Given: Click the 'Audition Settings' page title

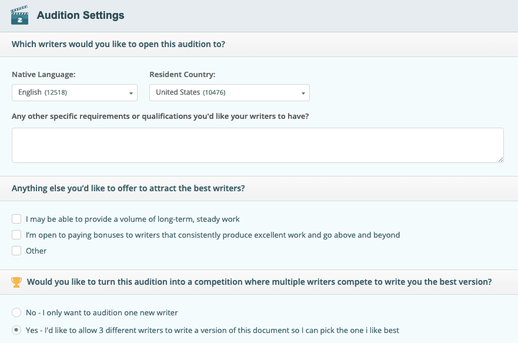Looking at the screenshot, I should pyautogui.click(x=81, y=15).
